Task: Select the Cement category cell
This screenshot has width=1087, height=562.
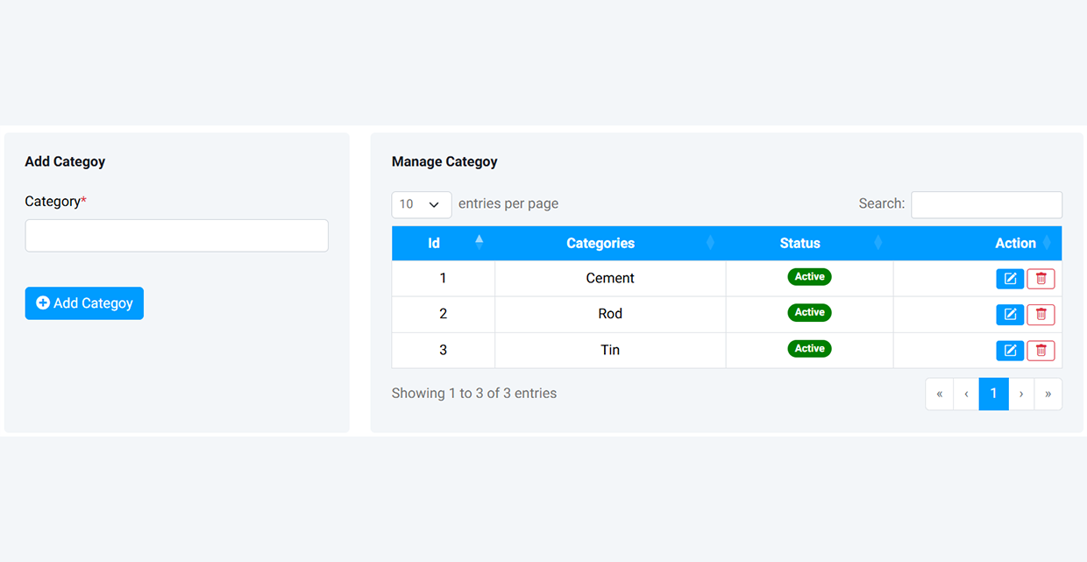Action: coord(610,278)
